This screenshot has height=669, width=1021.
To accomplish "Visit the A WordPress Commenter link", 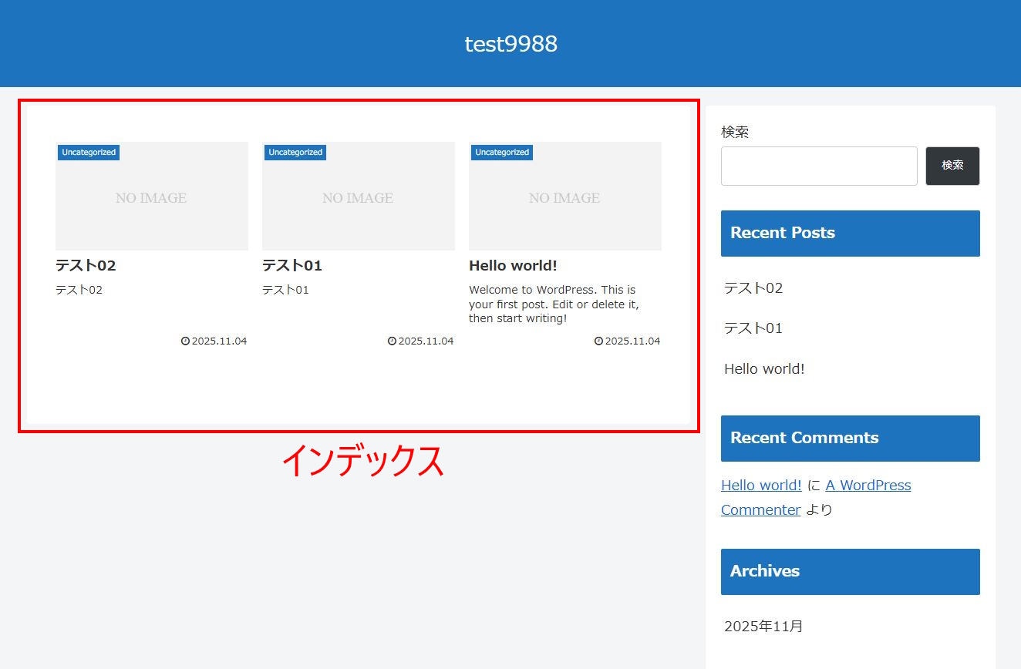I will (x=868, y=486).
